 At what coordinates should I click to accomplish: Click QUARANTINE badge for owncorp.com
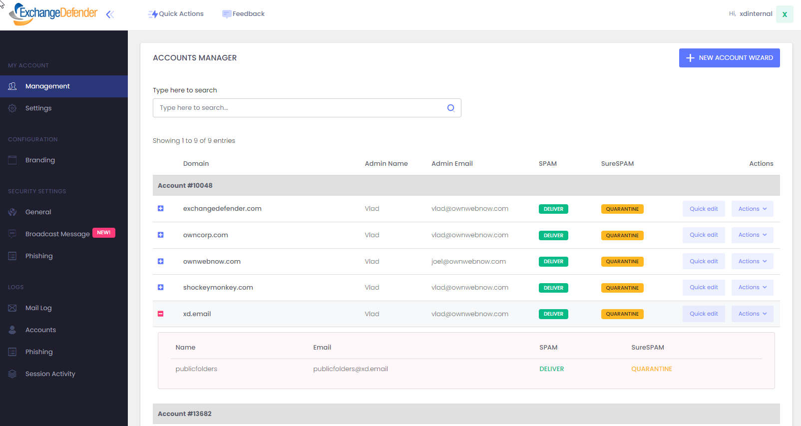(622, 236)
